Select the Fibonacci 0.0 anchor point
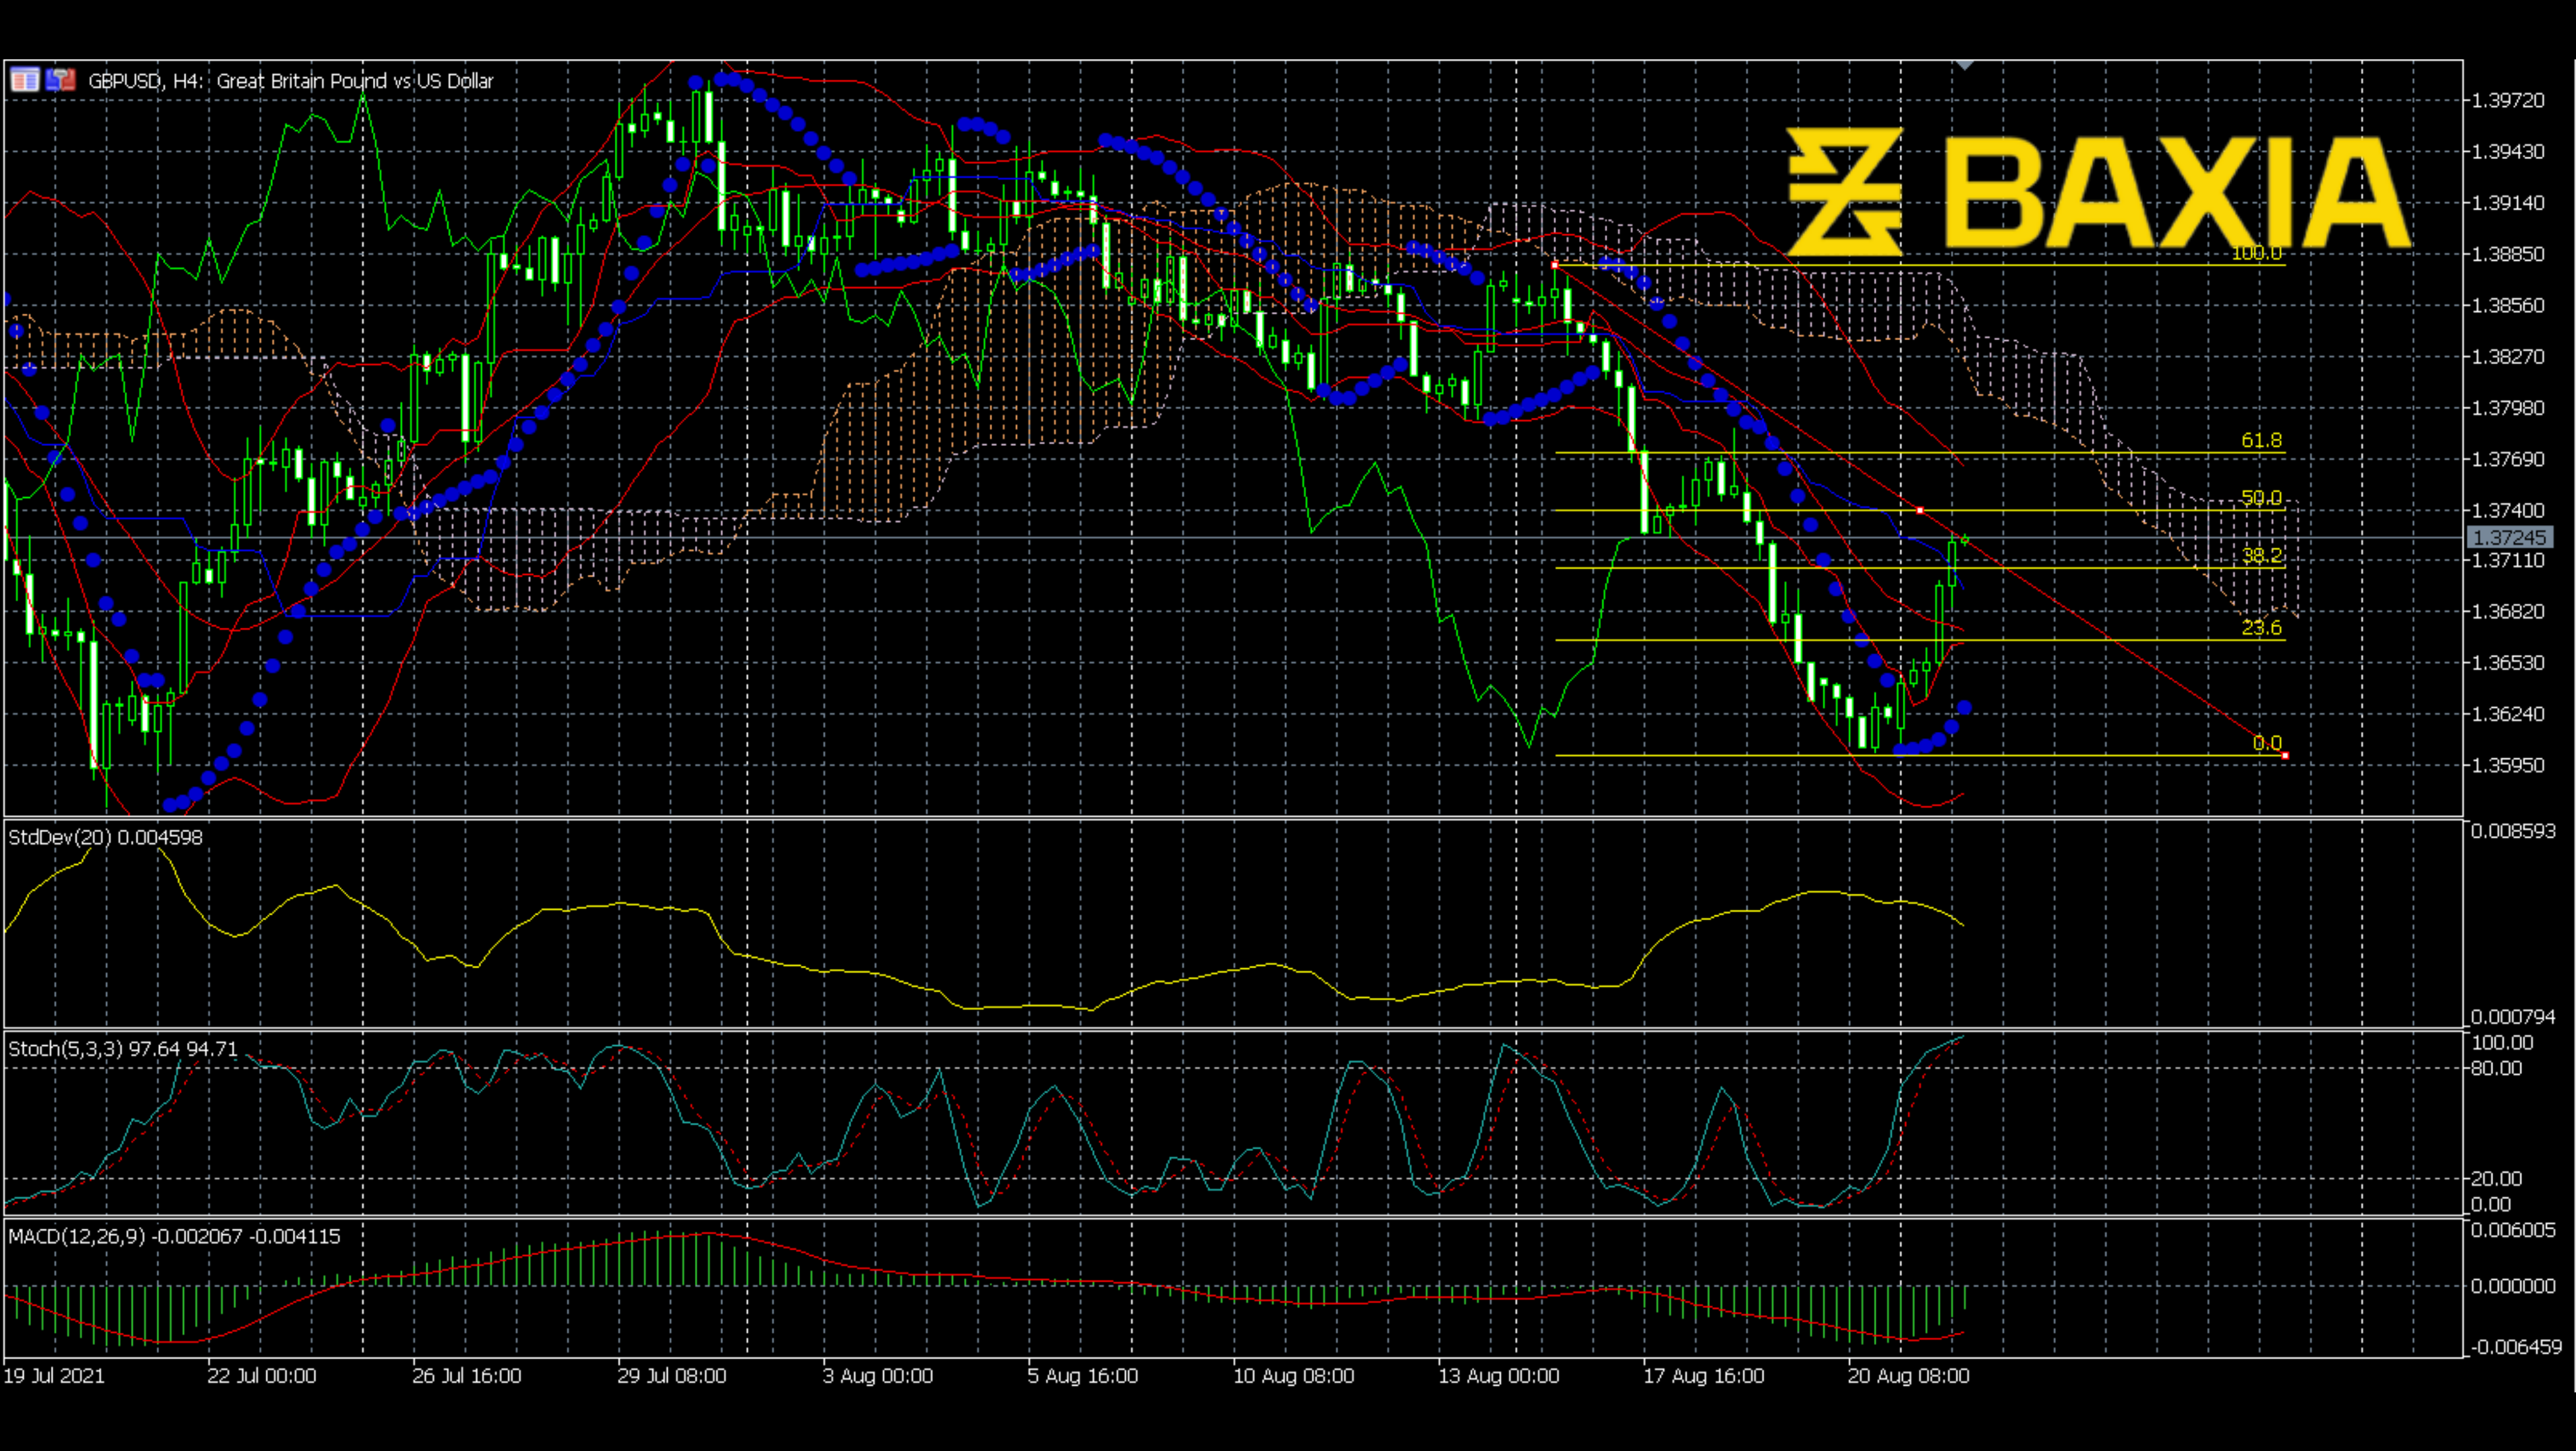Viewport: 2576px width, 1451px height. [2285, 755]
